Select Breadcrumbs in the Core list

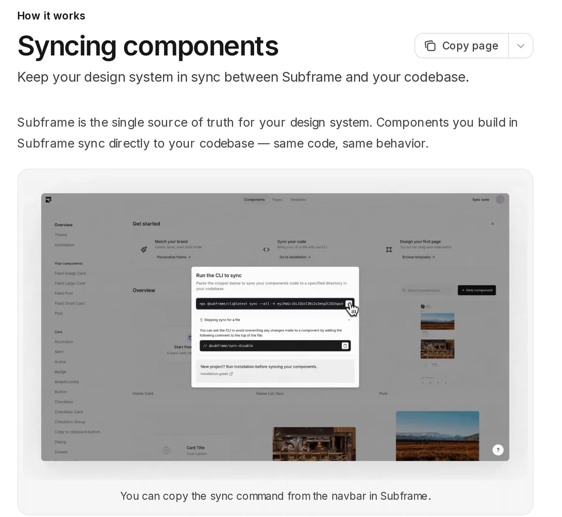point(67,382)
